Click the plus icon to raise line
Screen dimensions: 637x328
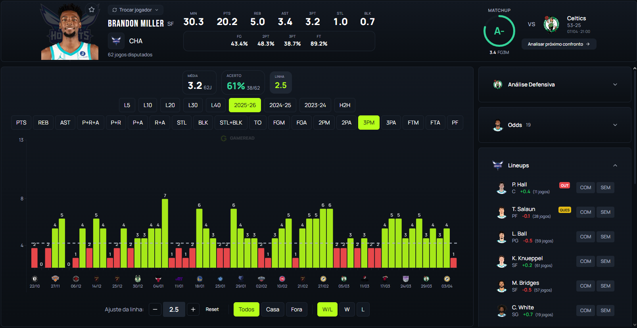click(193, 309)
